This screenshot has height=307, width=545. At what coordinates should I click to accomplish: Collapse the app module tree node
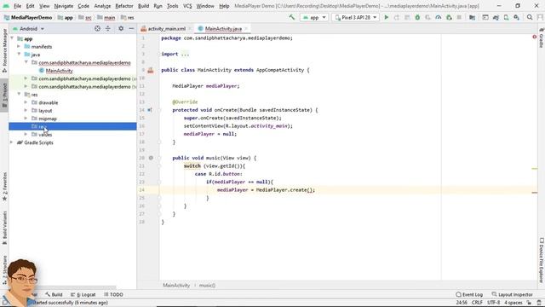point(13,38)
